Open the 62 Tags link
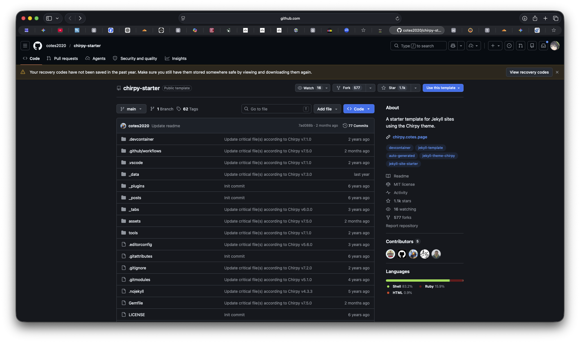The image size is (580, 343). (x=187, y=109)
